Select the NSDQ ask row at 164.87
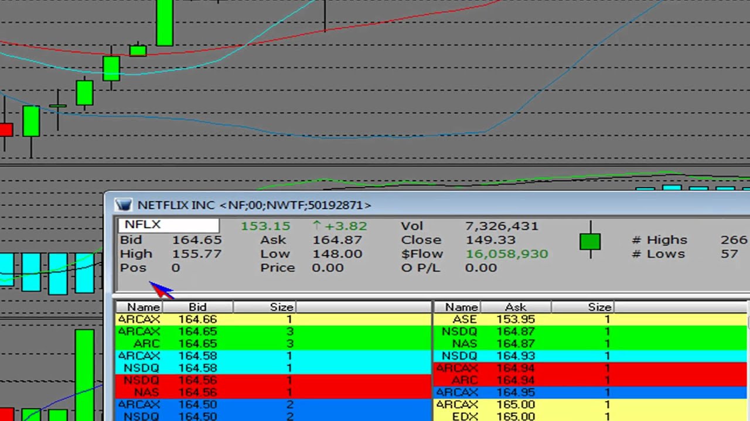750x421 pixels. (x=591, y=332)
